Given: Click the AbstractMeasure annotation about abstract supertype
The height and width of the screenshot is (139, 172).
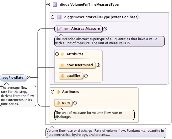Looking at the screenshot, I should [110, 41].
